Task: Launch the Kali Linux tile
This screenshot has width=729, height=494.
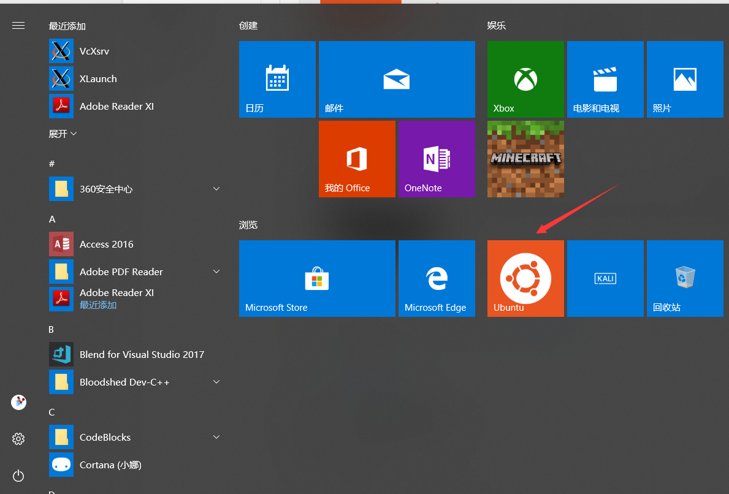Action: pos(605,278)
